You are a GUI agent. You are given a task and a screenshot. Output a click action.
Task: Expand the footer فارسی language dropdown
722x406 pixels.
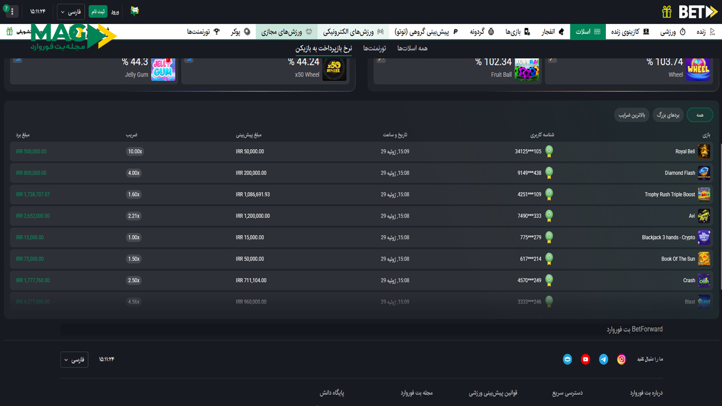tap(74, 360)
